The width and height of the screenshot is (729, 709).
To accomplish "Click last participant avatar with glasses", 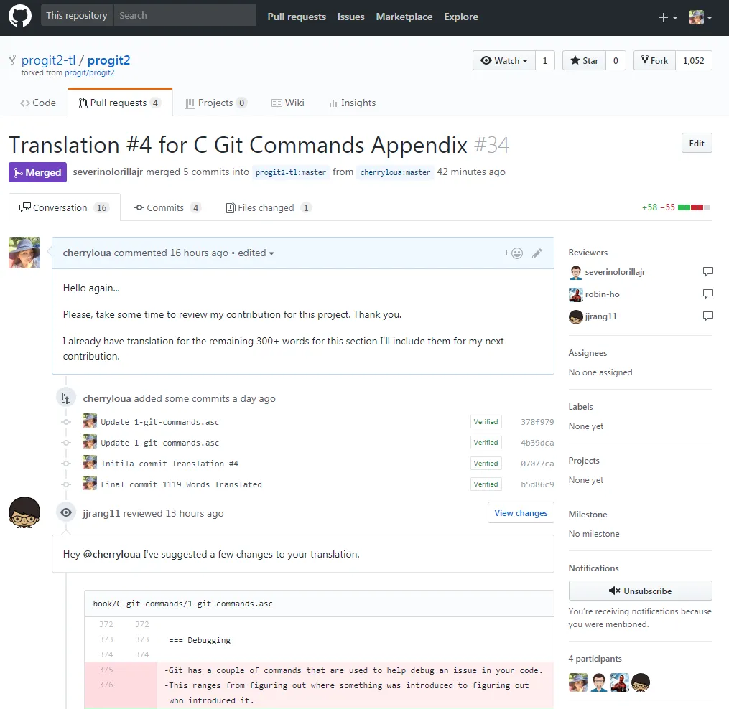I will 641,682.
